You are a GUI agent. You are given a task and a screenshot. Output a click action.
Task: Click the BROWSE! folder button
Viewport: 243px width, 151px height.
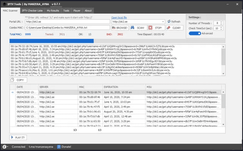click(120, 28)
